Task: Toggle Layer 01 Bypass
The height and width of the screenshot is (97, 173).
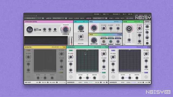Action: pos(77,18)
